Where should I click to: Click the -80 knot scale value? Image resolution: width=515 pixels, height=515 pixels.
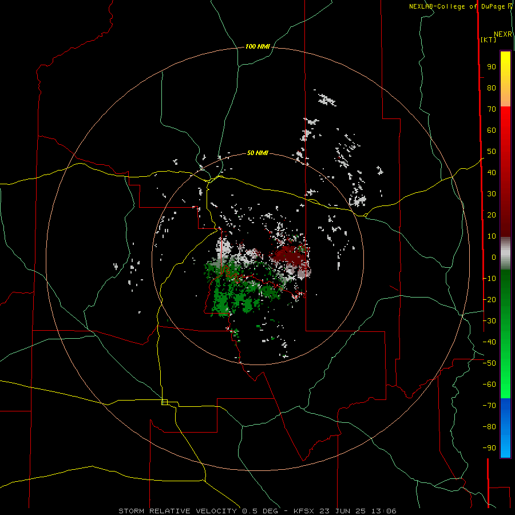489,427
